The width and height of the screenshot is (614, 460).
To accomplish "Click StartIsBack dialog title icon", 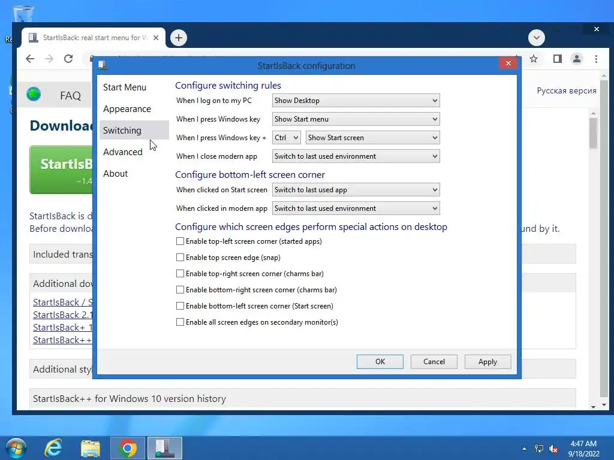I will (103, 65).
